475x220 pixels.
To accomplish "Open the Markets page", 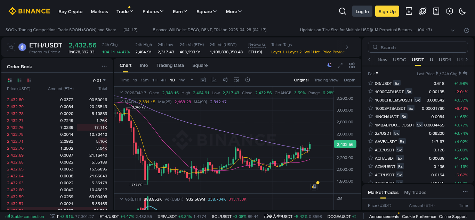I will 99,11.
